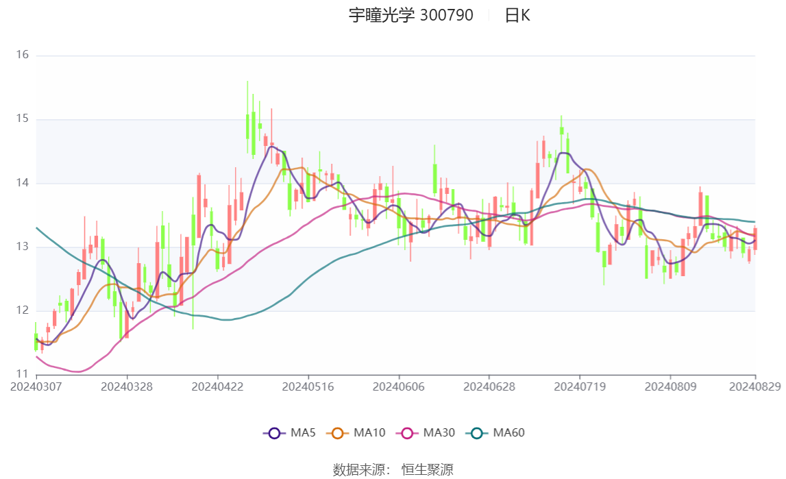Click the price axis label 11
Viewport: 786px width, 479px height.
click(x=22, y=373)
